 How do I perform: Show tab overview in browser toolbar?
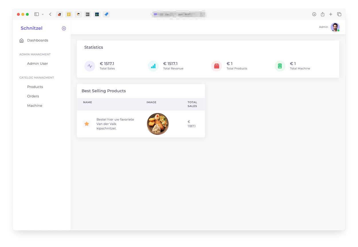coord(339,14)
